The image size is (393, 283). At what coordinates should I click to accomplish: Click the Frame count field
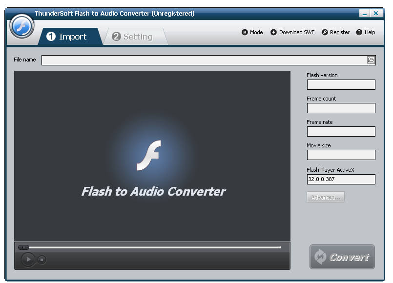point(341,108)
